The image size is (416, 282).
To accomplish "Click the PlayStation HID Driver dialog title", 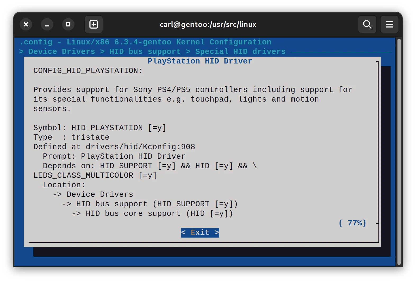I will point(200,61).
